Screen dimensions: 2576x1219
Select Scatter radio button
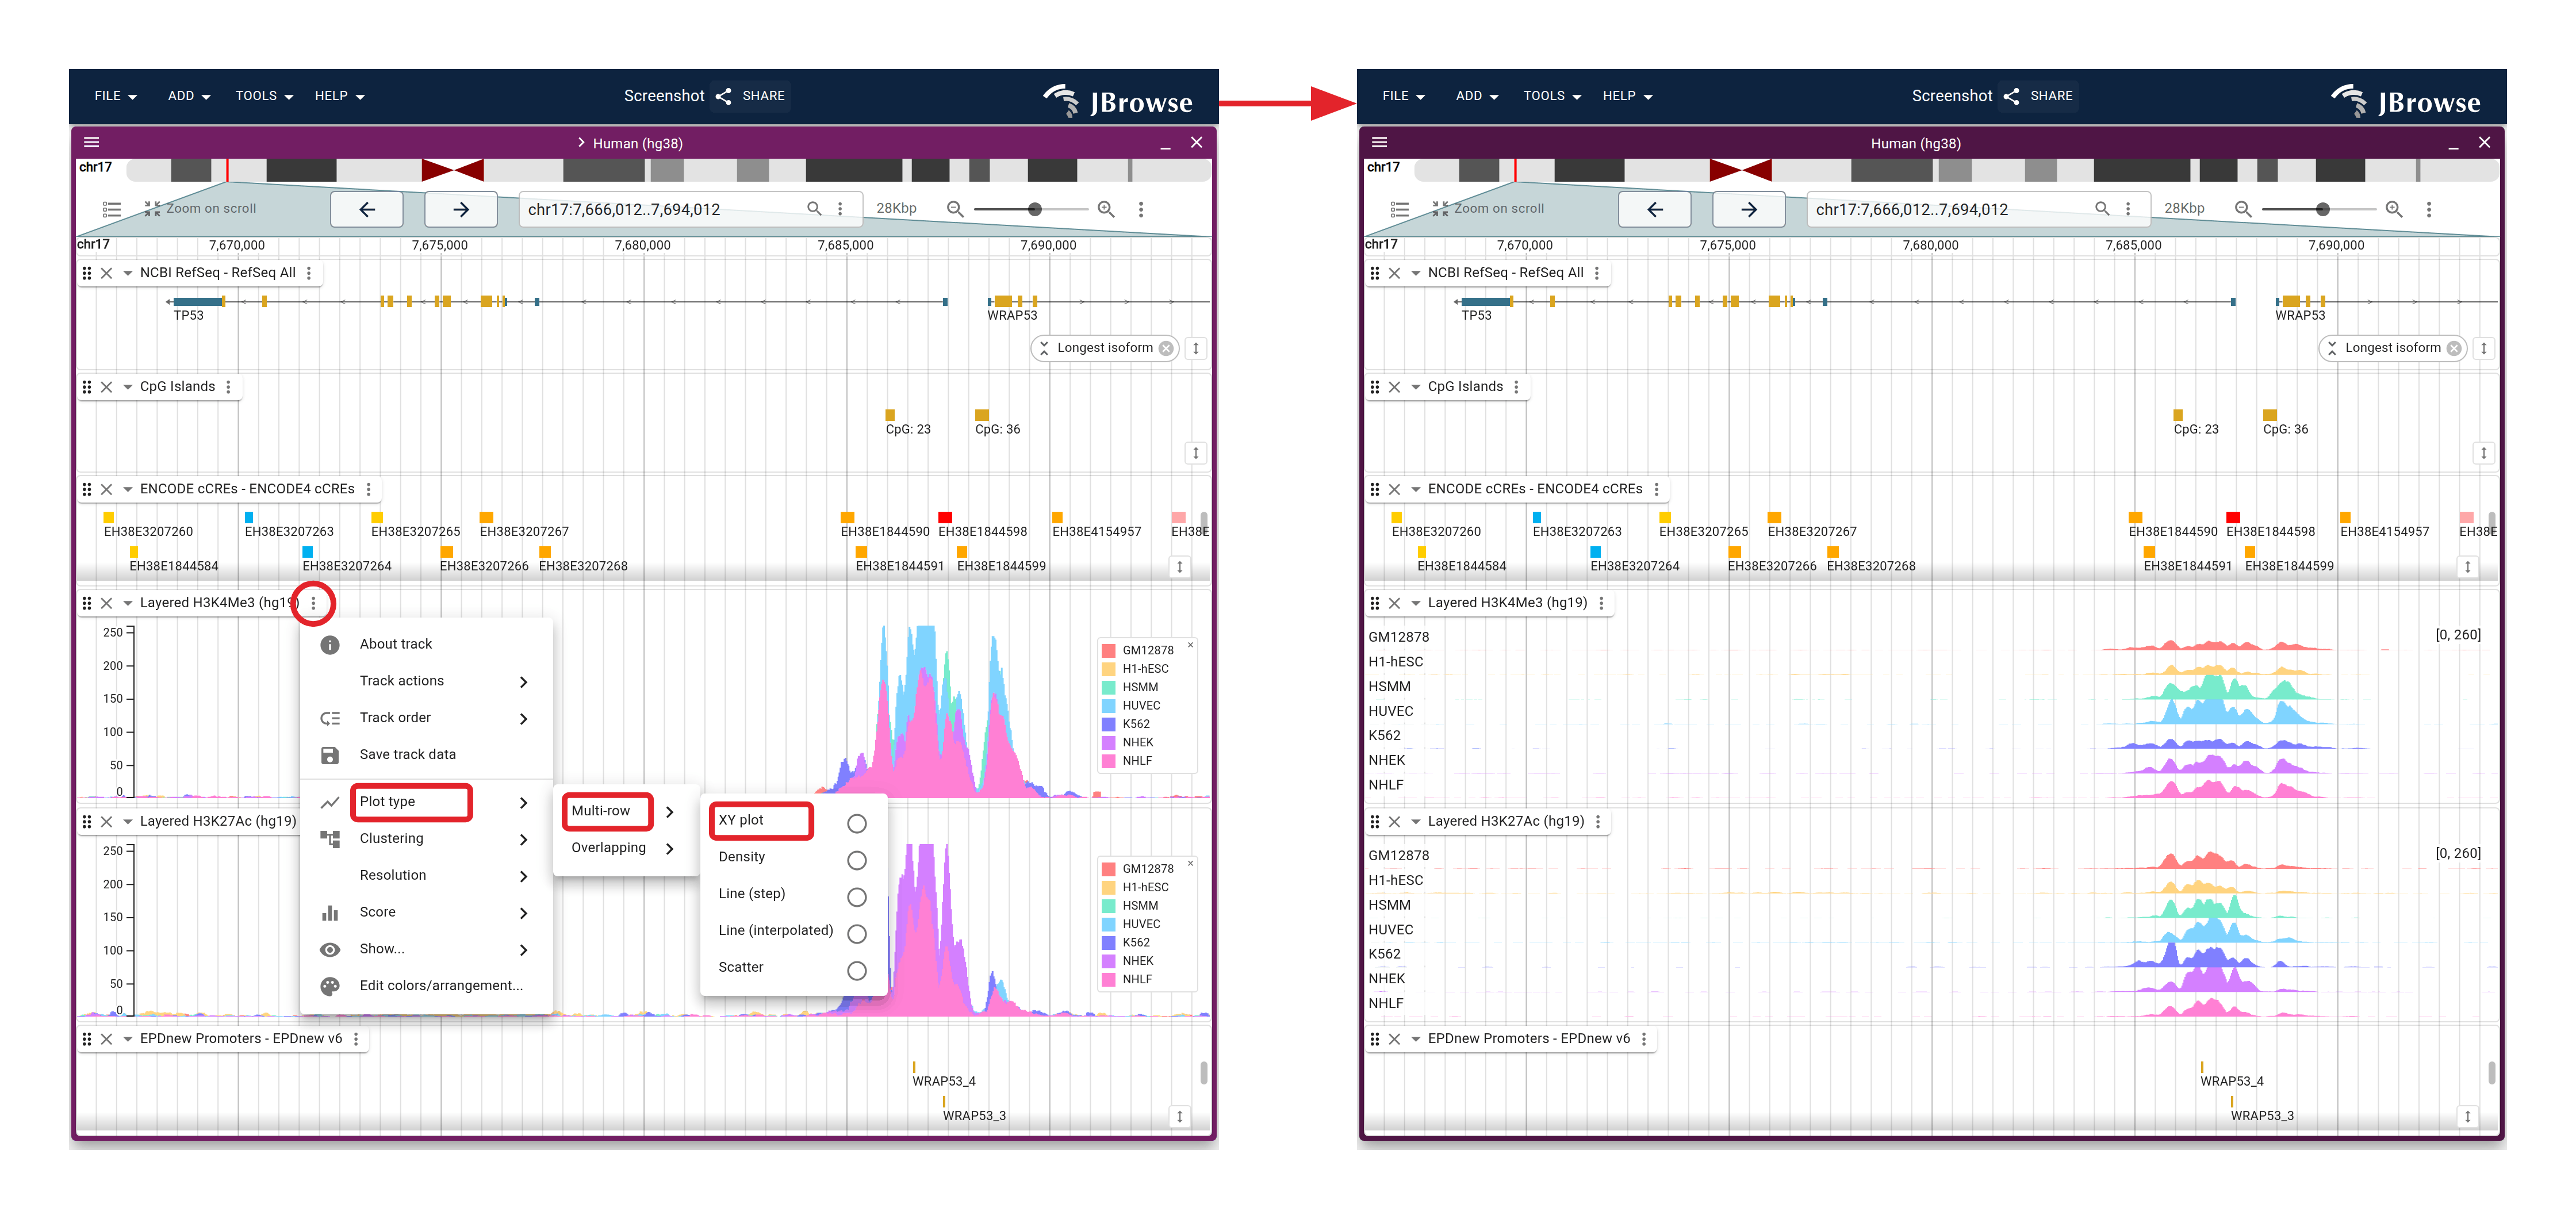pyautogui.click(x=856, y=971)
